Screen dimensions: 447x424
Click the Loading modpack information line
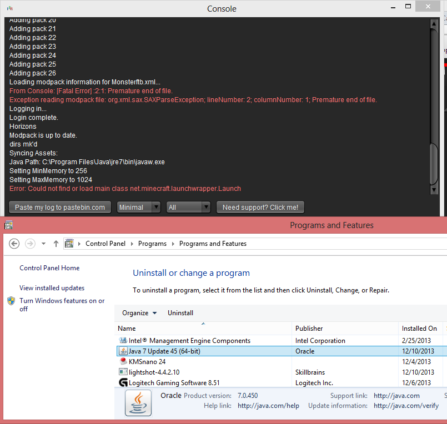pos(84,82)
